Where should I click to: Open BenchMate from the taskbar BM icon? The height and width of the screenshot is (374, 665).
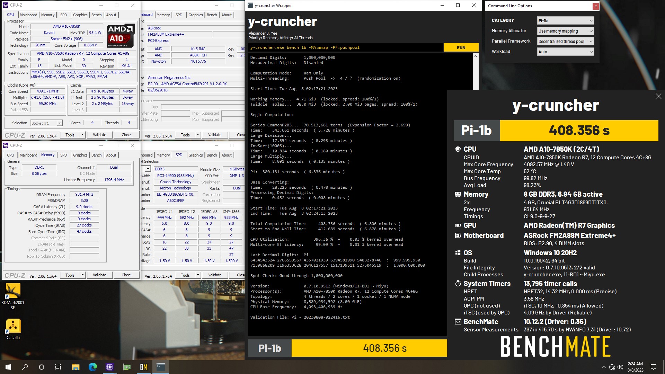pyautogui.click(x=143, y=367)
